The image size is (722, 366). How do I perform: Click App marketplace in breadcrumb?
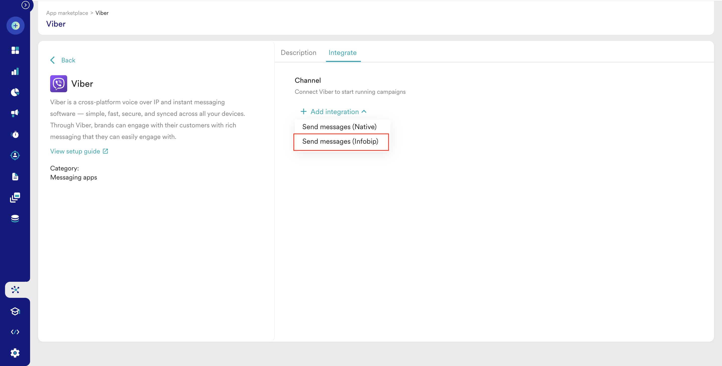[67, 13]
